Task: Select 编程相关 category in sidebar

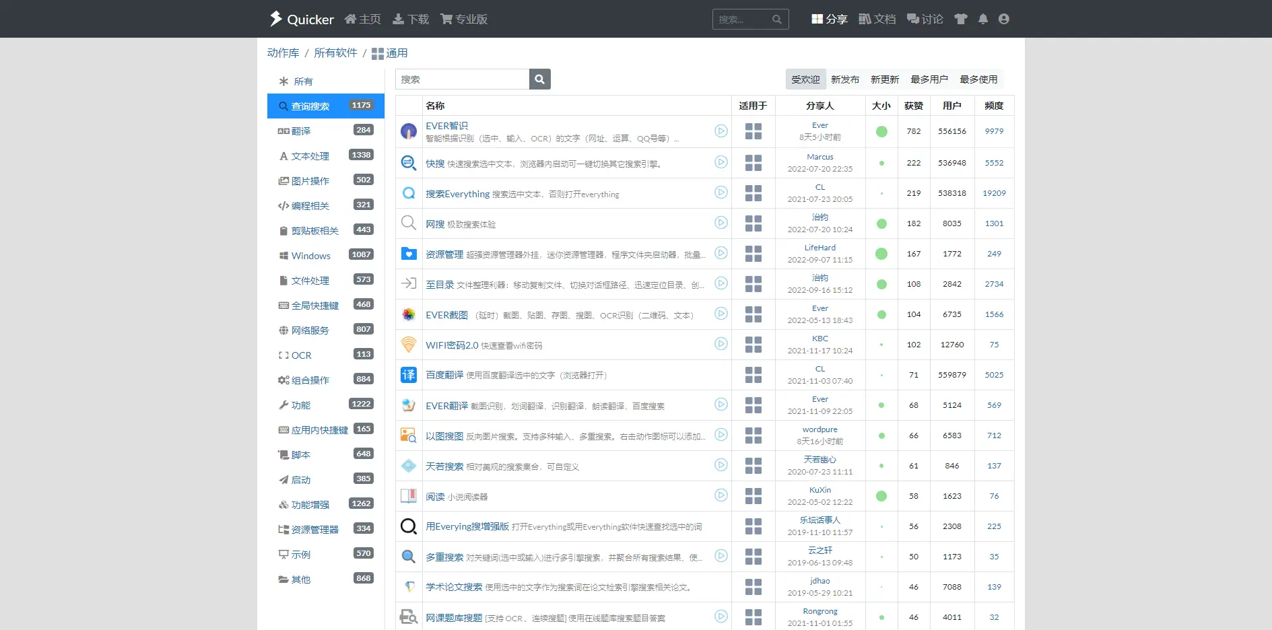Action: [326, 206]
